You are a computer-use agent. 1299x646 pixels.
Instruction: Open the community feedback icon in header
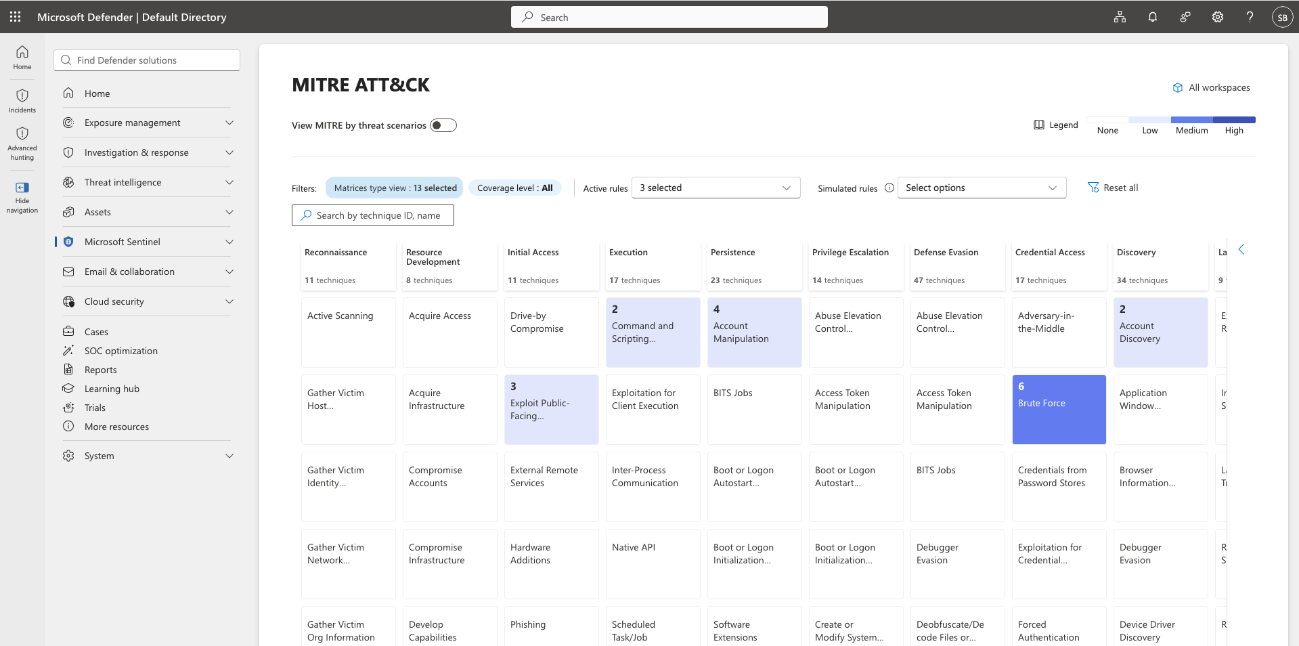pos(1185,17)
